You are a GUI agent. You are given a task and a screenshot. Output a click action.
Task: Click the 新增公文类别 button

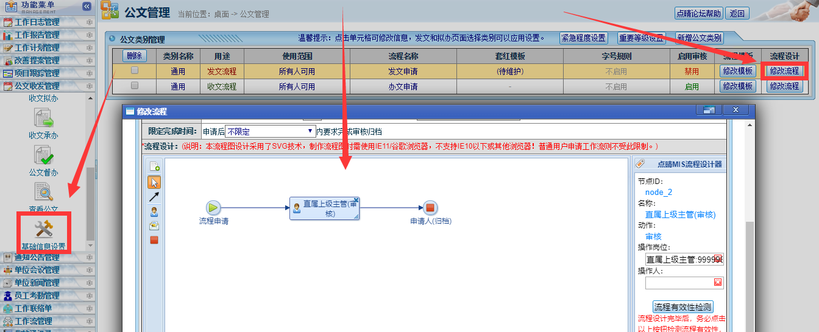pos(699,38)
